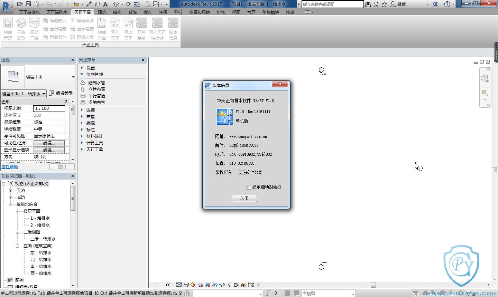
Task: Open the 属性帮助 link
Action: pos(10,167)
